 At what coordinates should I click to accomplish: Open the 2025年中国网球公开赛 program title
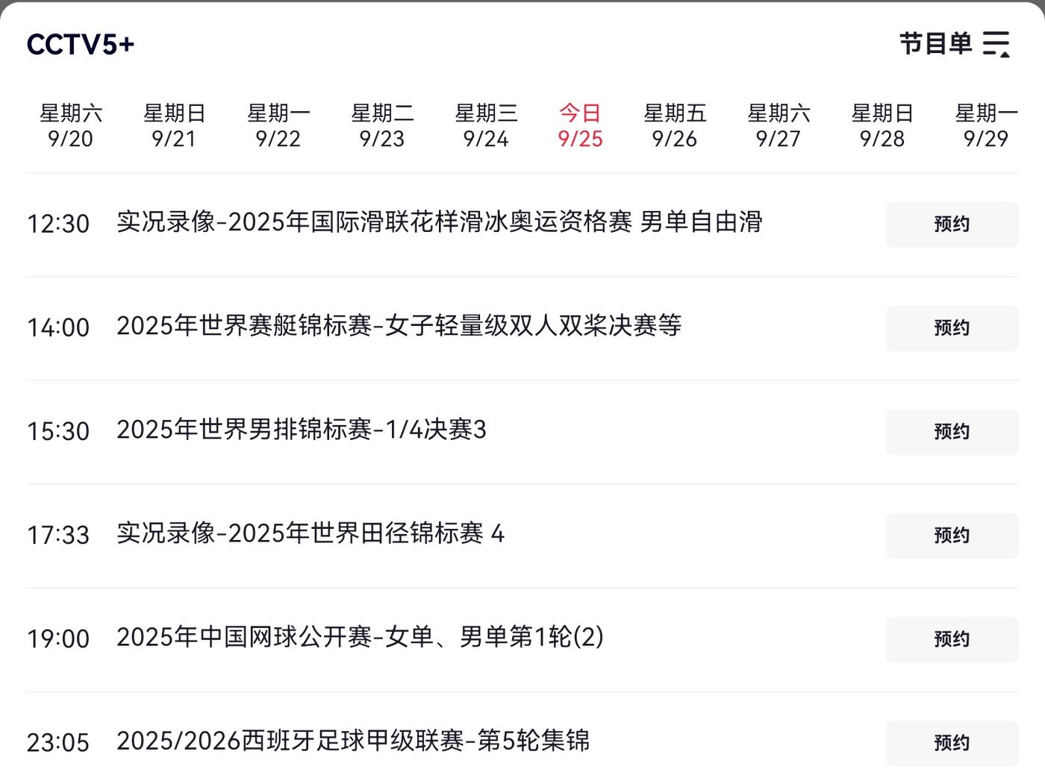coord(360,637)
